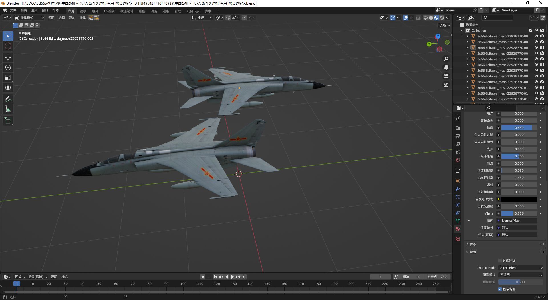Hide the Collection using its eye icon
The width and height of the screenshot is (548, 300).
click(x=537, y=31)
